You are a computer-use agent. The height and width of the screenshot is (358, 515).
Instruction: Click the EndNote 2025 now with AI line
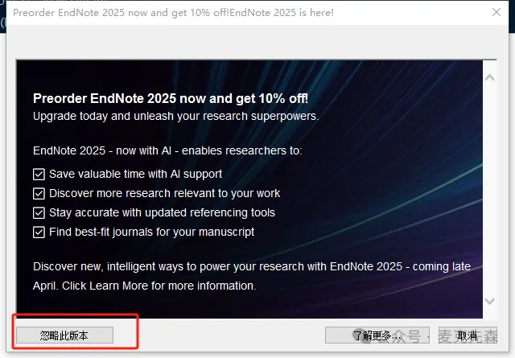point(167,150)
